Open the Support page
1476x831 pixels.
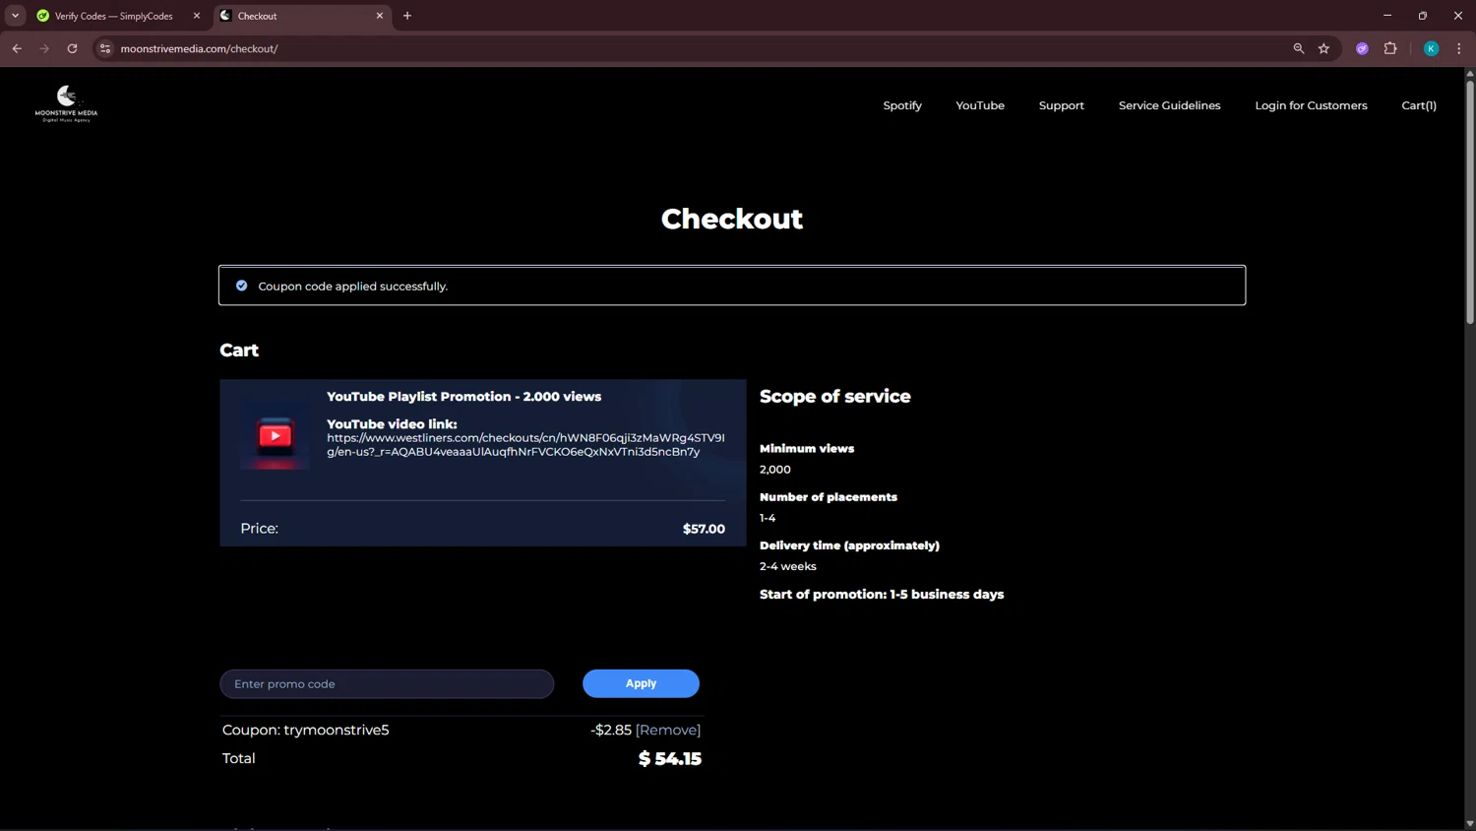point(1062,105)
